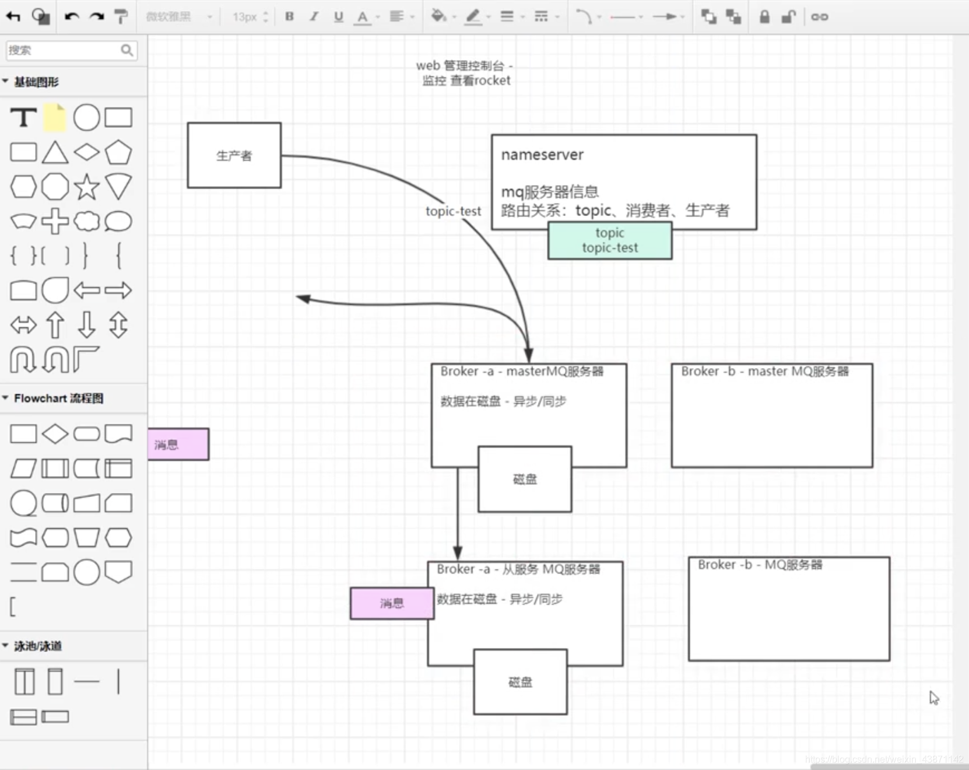Click the topic-test connector label
The height and width of the screenshot is (770, 969).
(453, 211)
